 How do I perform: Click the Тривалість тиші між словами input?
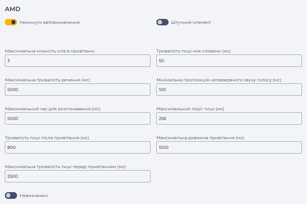coord(229,61)
